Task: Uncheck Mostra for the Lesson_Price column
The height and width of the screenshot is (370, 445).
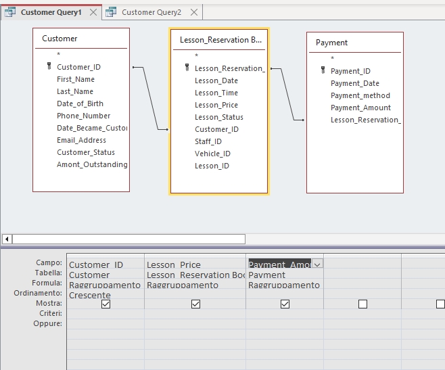Action: tap(195, 304)
